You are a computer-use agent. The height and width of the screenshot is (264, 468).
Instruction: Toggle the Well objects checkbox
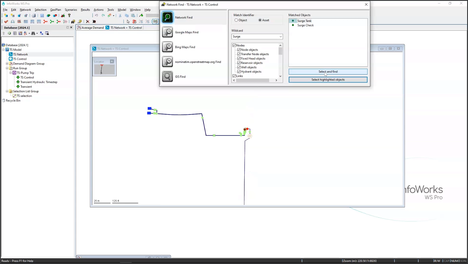pyautogui.click(x=239, y=67)
